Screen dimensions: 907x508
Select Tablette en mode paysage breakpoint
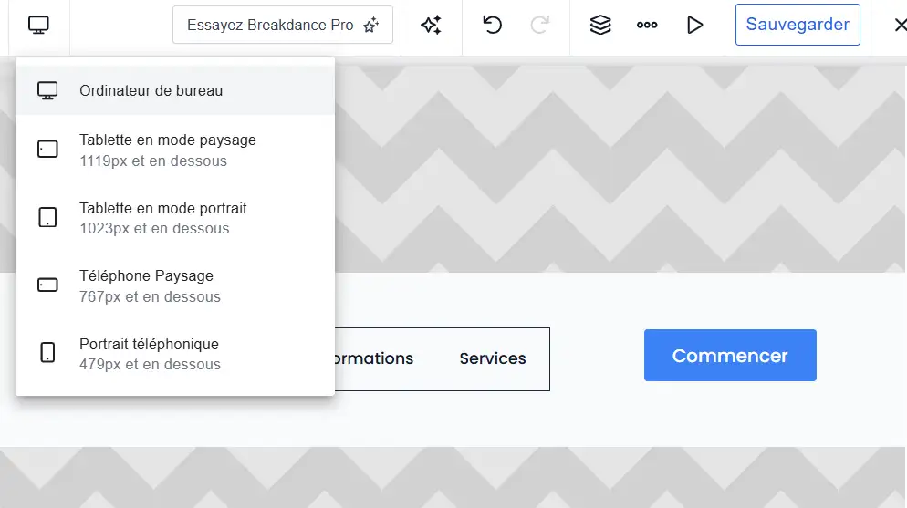point(174,150)
